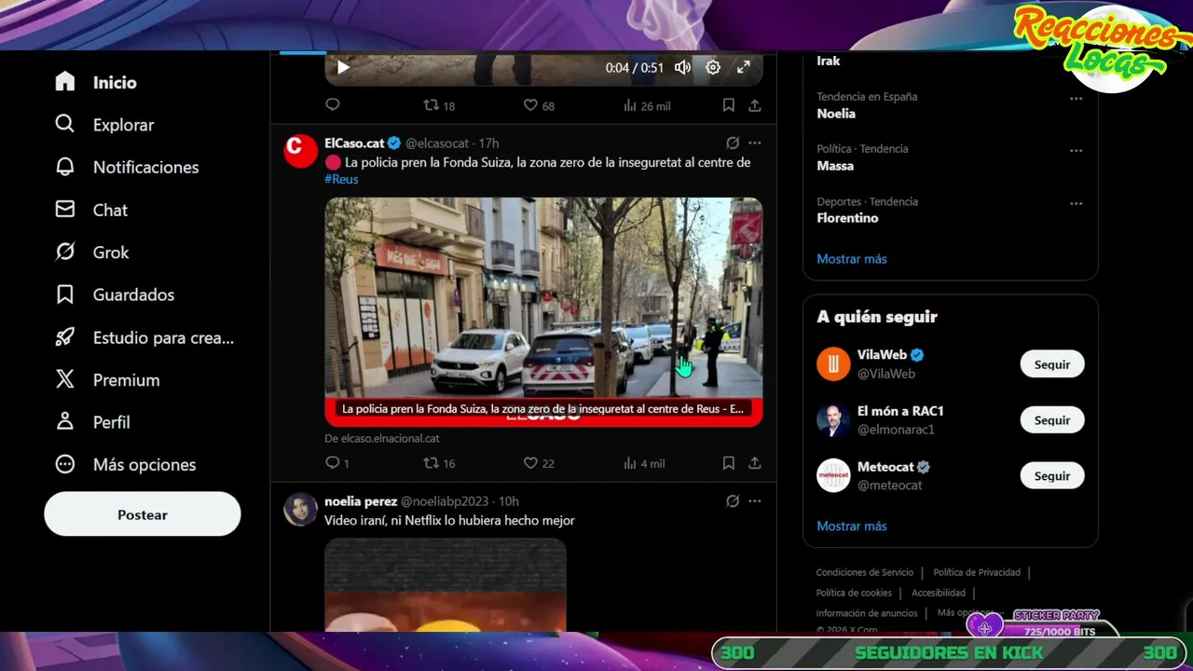Viewport: 1193px width, 671px height.
Task: Share the top video post
Action: (755, 105)
